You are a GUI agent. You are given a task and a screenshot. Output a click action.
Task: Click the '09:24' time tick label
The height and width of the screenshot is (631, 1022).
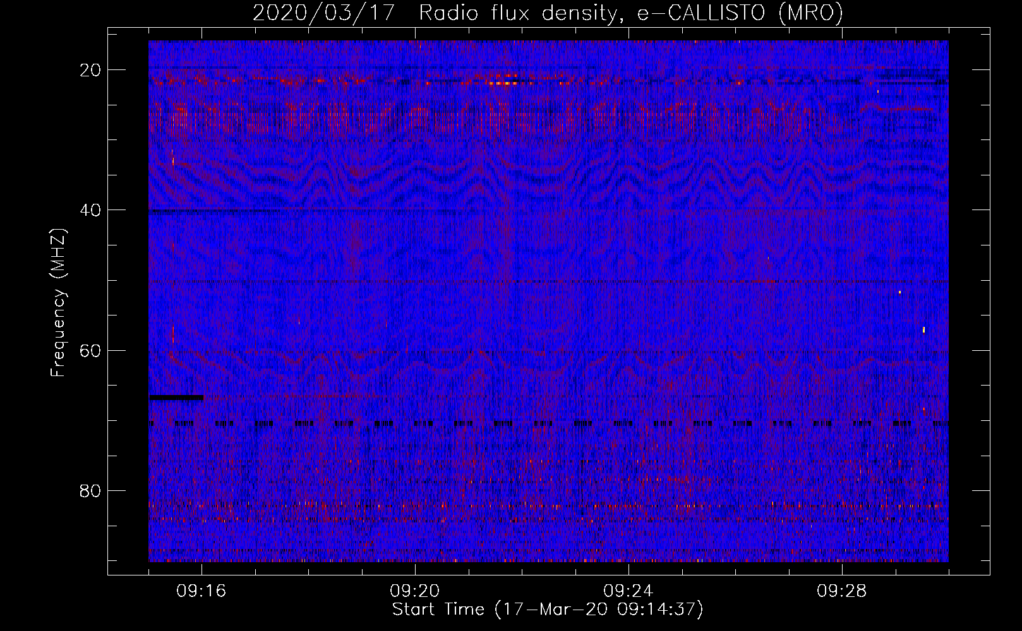pyautogui.click(x=628, y=591)
